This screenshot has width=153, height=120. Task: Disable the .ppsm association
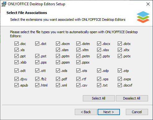pos(58,62)
